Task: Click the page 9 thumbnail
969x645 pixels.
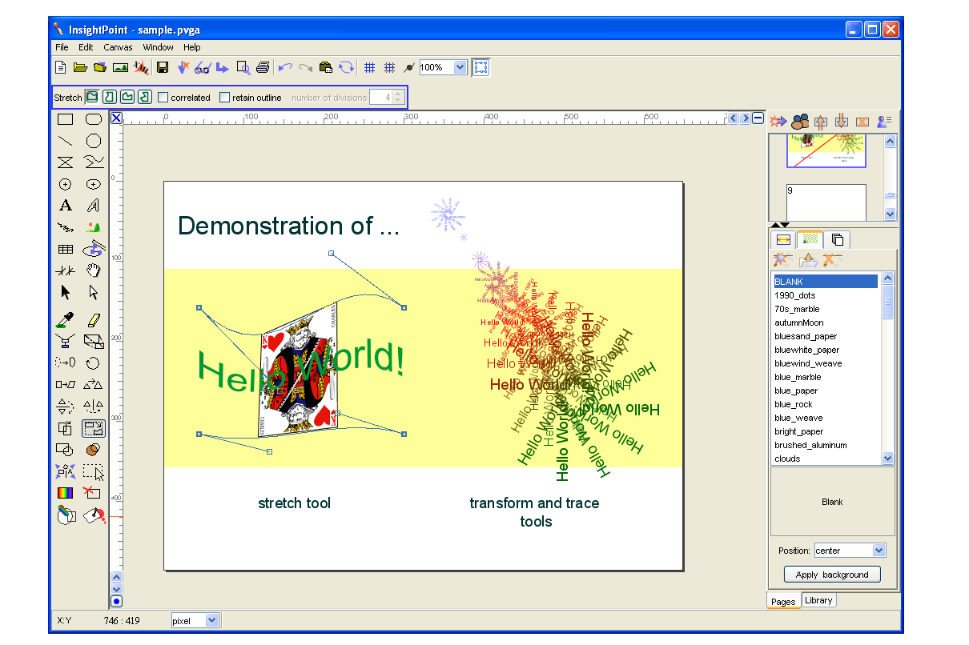Action: click(x=826, y=202)
